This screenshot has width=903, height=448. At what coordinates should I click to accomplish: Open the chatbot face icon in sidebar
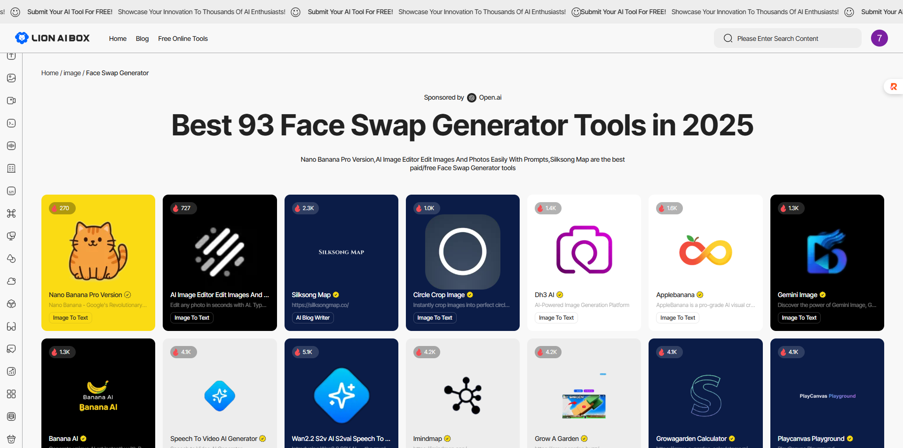(11, 191)
